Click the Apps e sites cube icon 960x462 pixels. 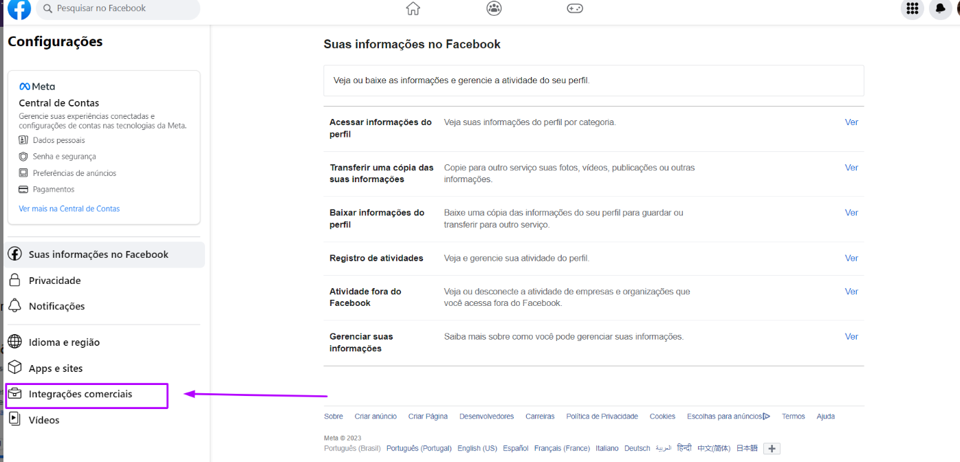[15, 368]
